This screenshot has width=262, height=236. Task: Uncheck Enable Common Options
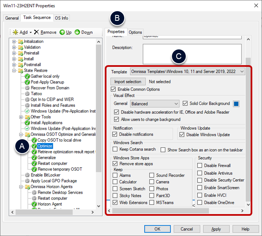point(113,89)
